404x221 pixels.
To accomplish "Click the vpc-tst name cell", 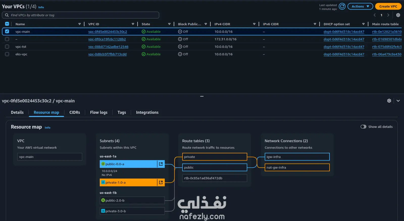I will [21, 47].
